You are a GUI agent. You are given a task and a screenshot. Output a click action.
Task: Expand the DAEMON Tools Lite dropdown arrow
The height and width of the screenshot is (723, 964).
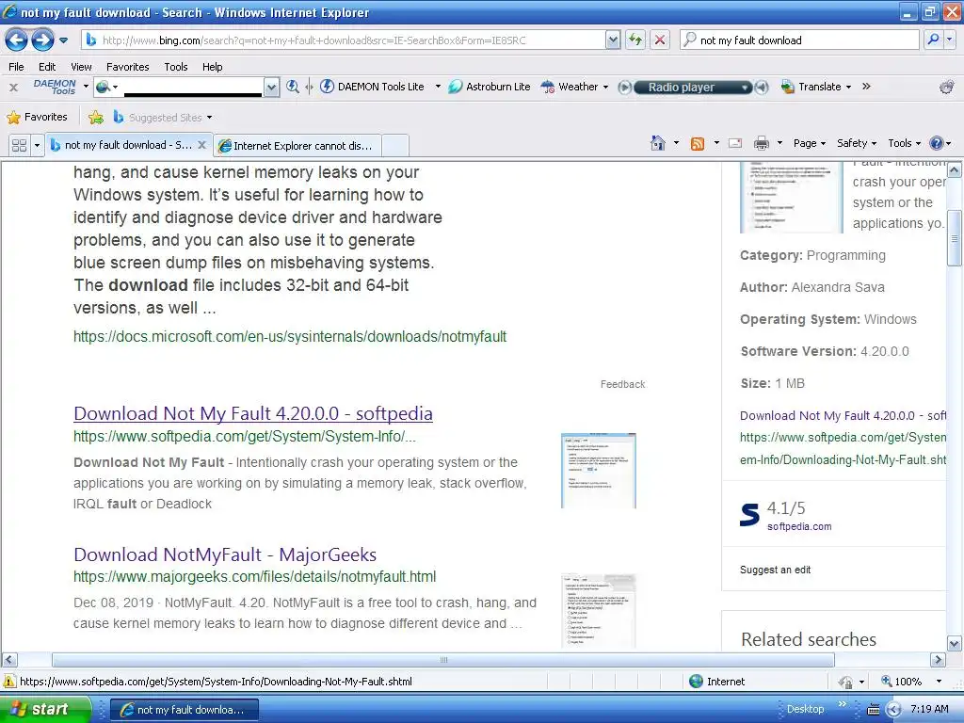tap(438, 87)
